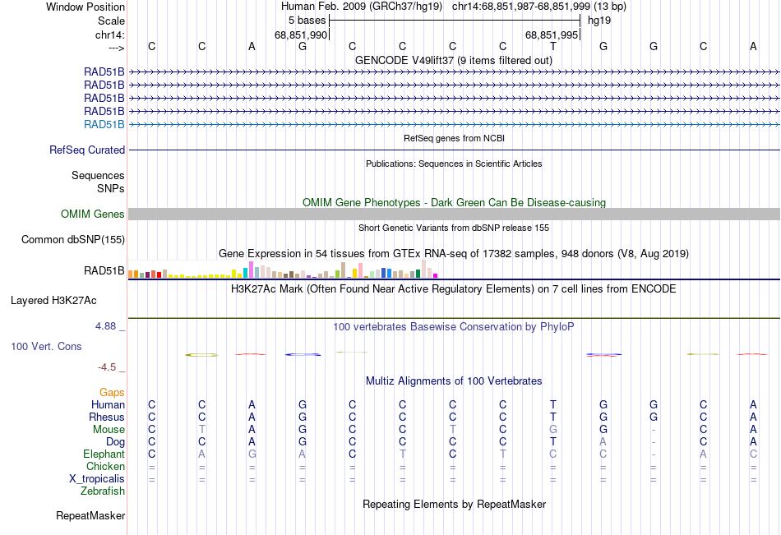Open the Repeating Elements by RepeatMasker title

pyautogui.click(x=454, y=504)
